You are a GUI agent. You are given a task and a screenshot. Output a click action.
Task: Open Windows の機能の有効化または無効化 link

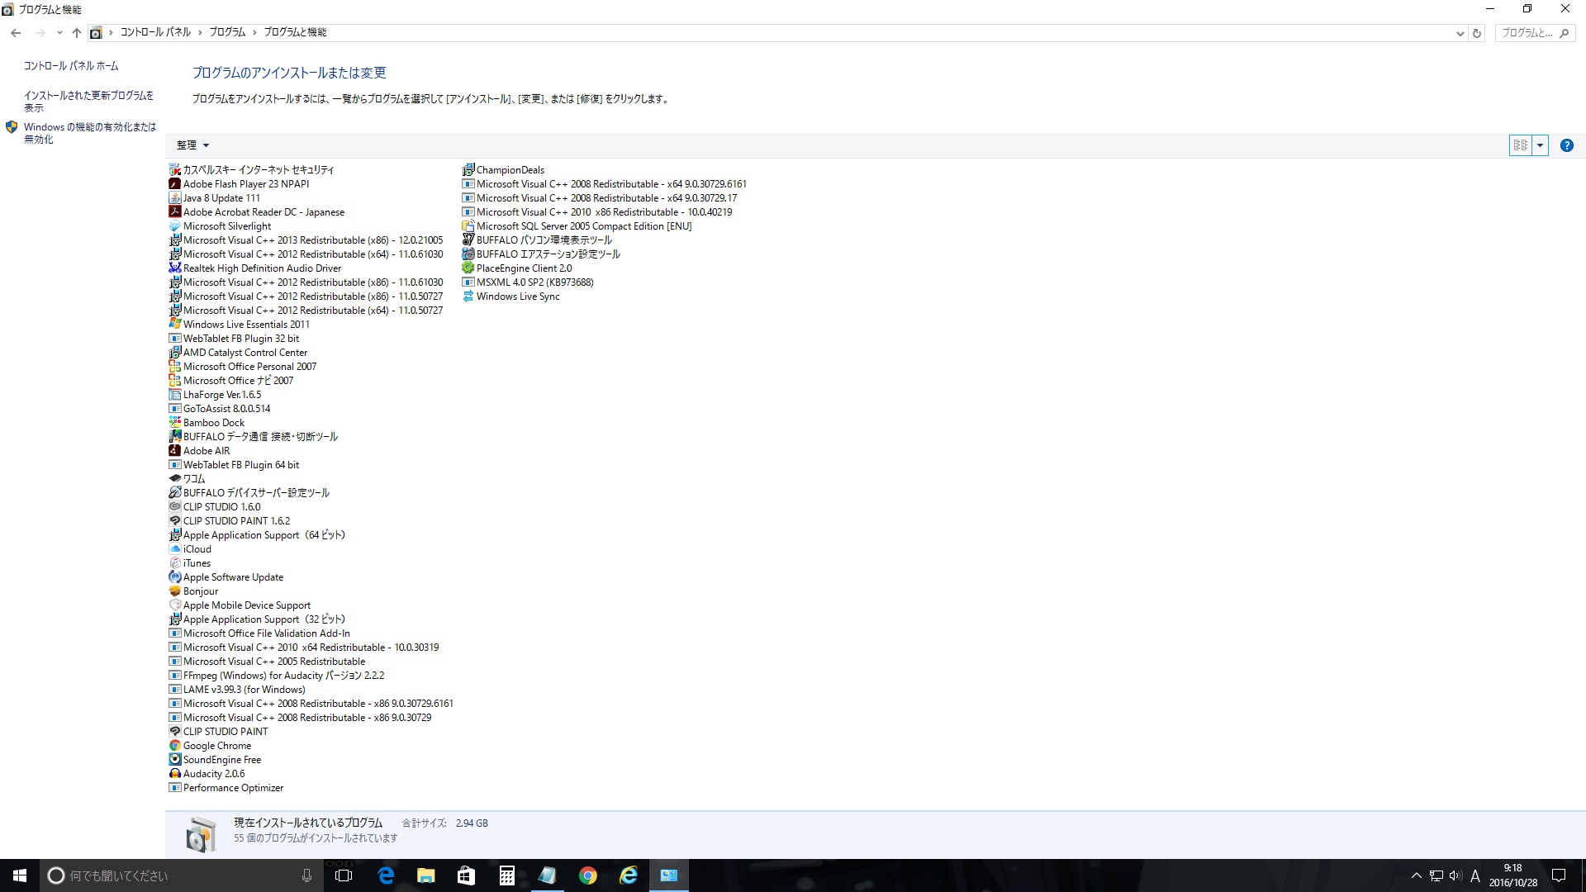(89, 133)
